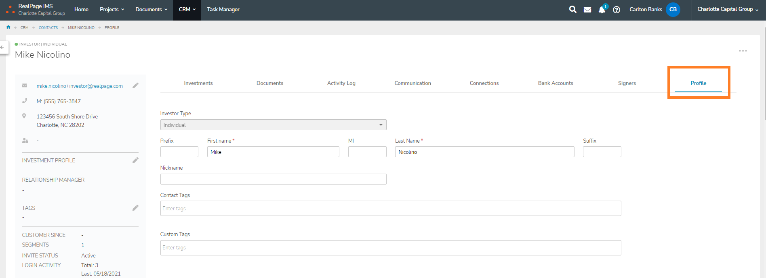The width and height of the screenshot is (766, 278).
Task: Click Last: 05/18/2021 login date
Action: click(x=101, y=274)
